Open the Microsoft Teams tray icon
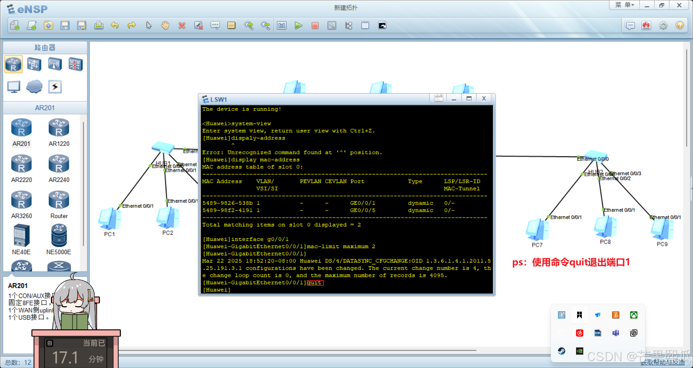 [616, 333]
